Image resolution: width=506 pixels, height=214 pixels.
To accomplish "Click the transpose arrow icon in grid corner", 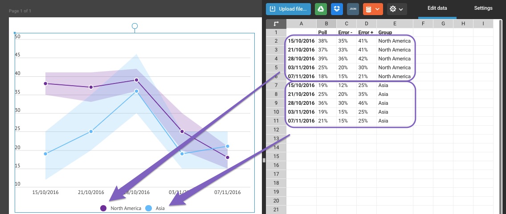I will tap(276, 24).
